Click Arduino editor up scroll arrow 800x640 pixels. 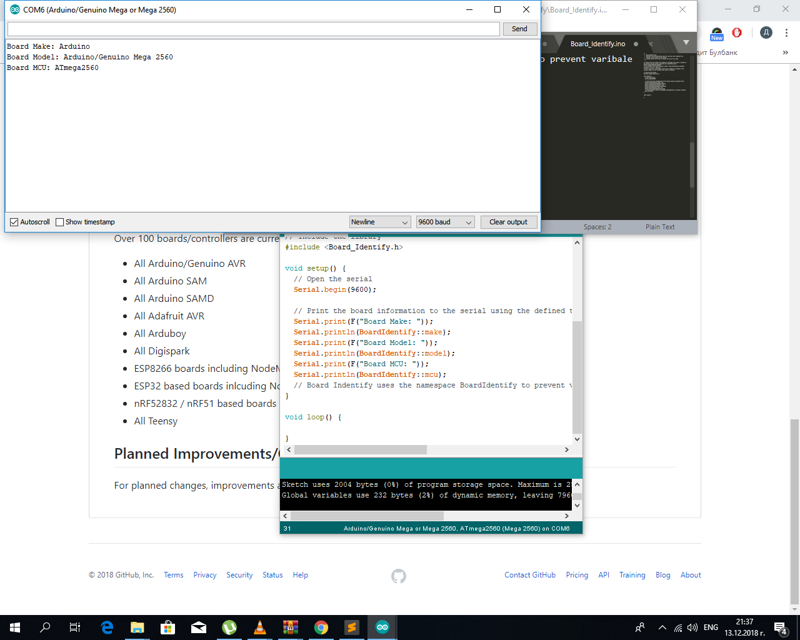(x=577, y=243)
